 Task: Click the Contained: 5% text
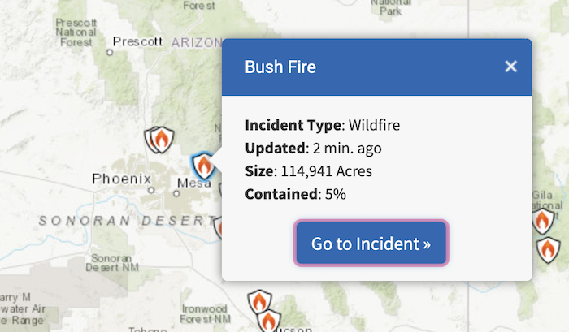pos(295,194)
